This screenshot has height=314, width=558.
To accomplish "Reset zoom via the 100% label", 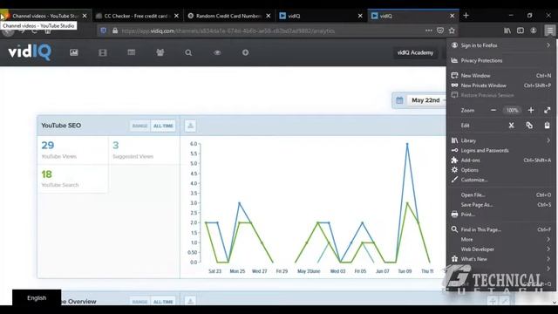I will point(512,111).
